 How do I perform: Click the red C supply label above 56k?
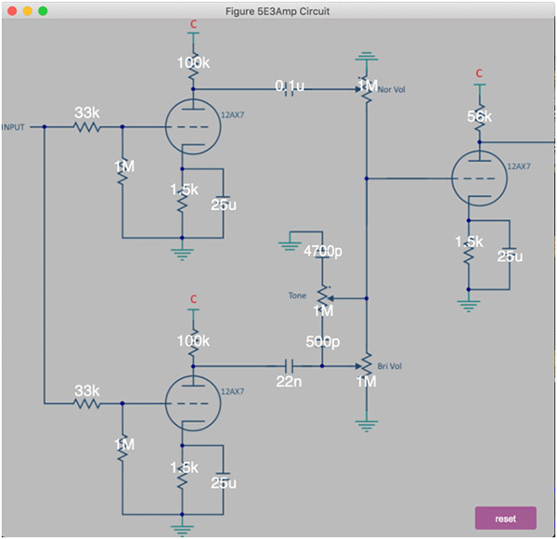click(x=479, y=73)
